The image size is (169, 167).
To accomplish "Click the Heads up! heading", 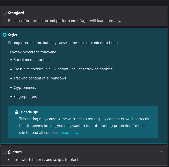I will pos(30,112).
